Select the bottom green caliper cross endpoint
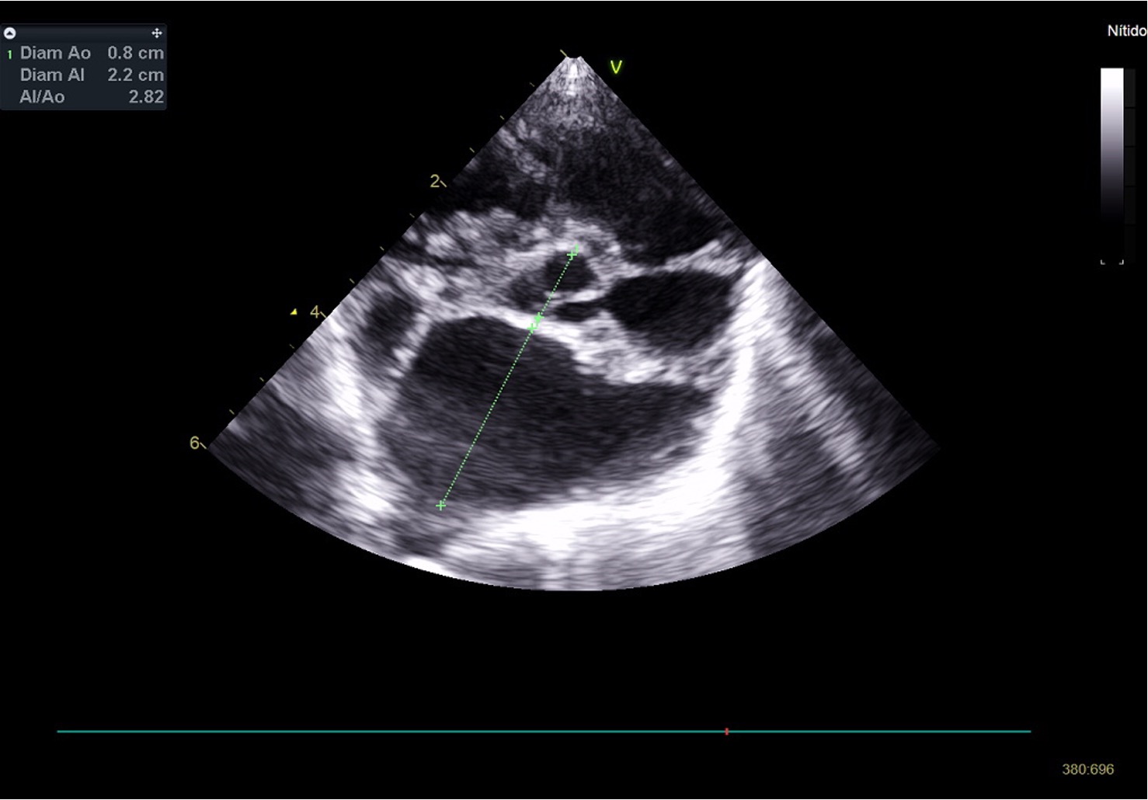The image size is (1148, 800). pyautogui.click(x=441, y=506)
